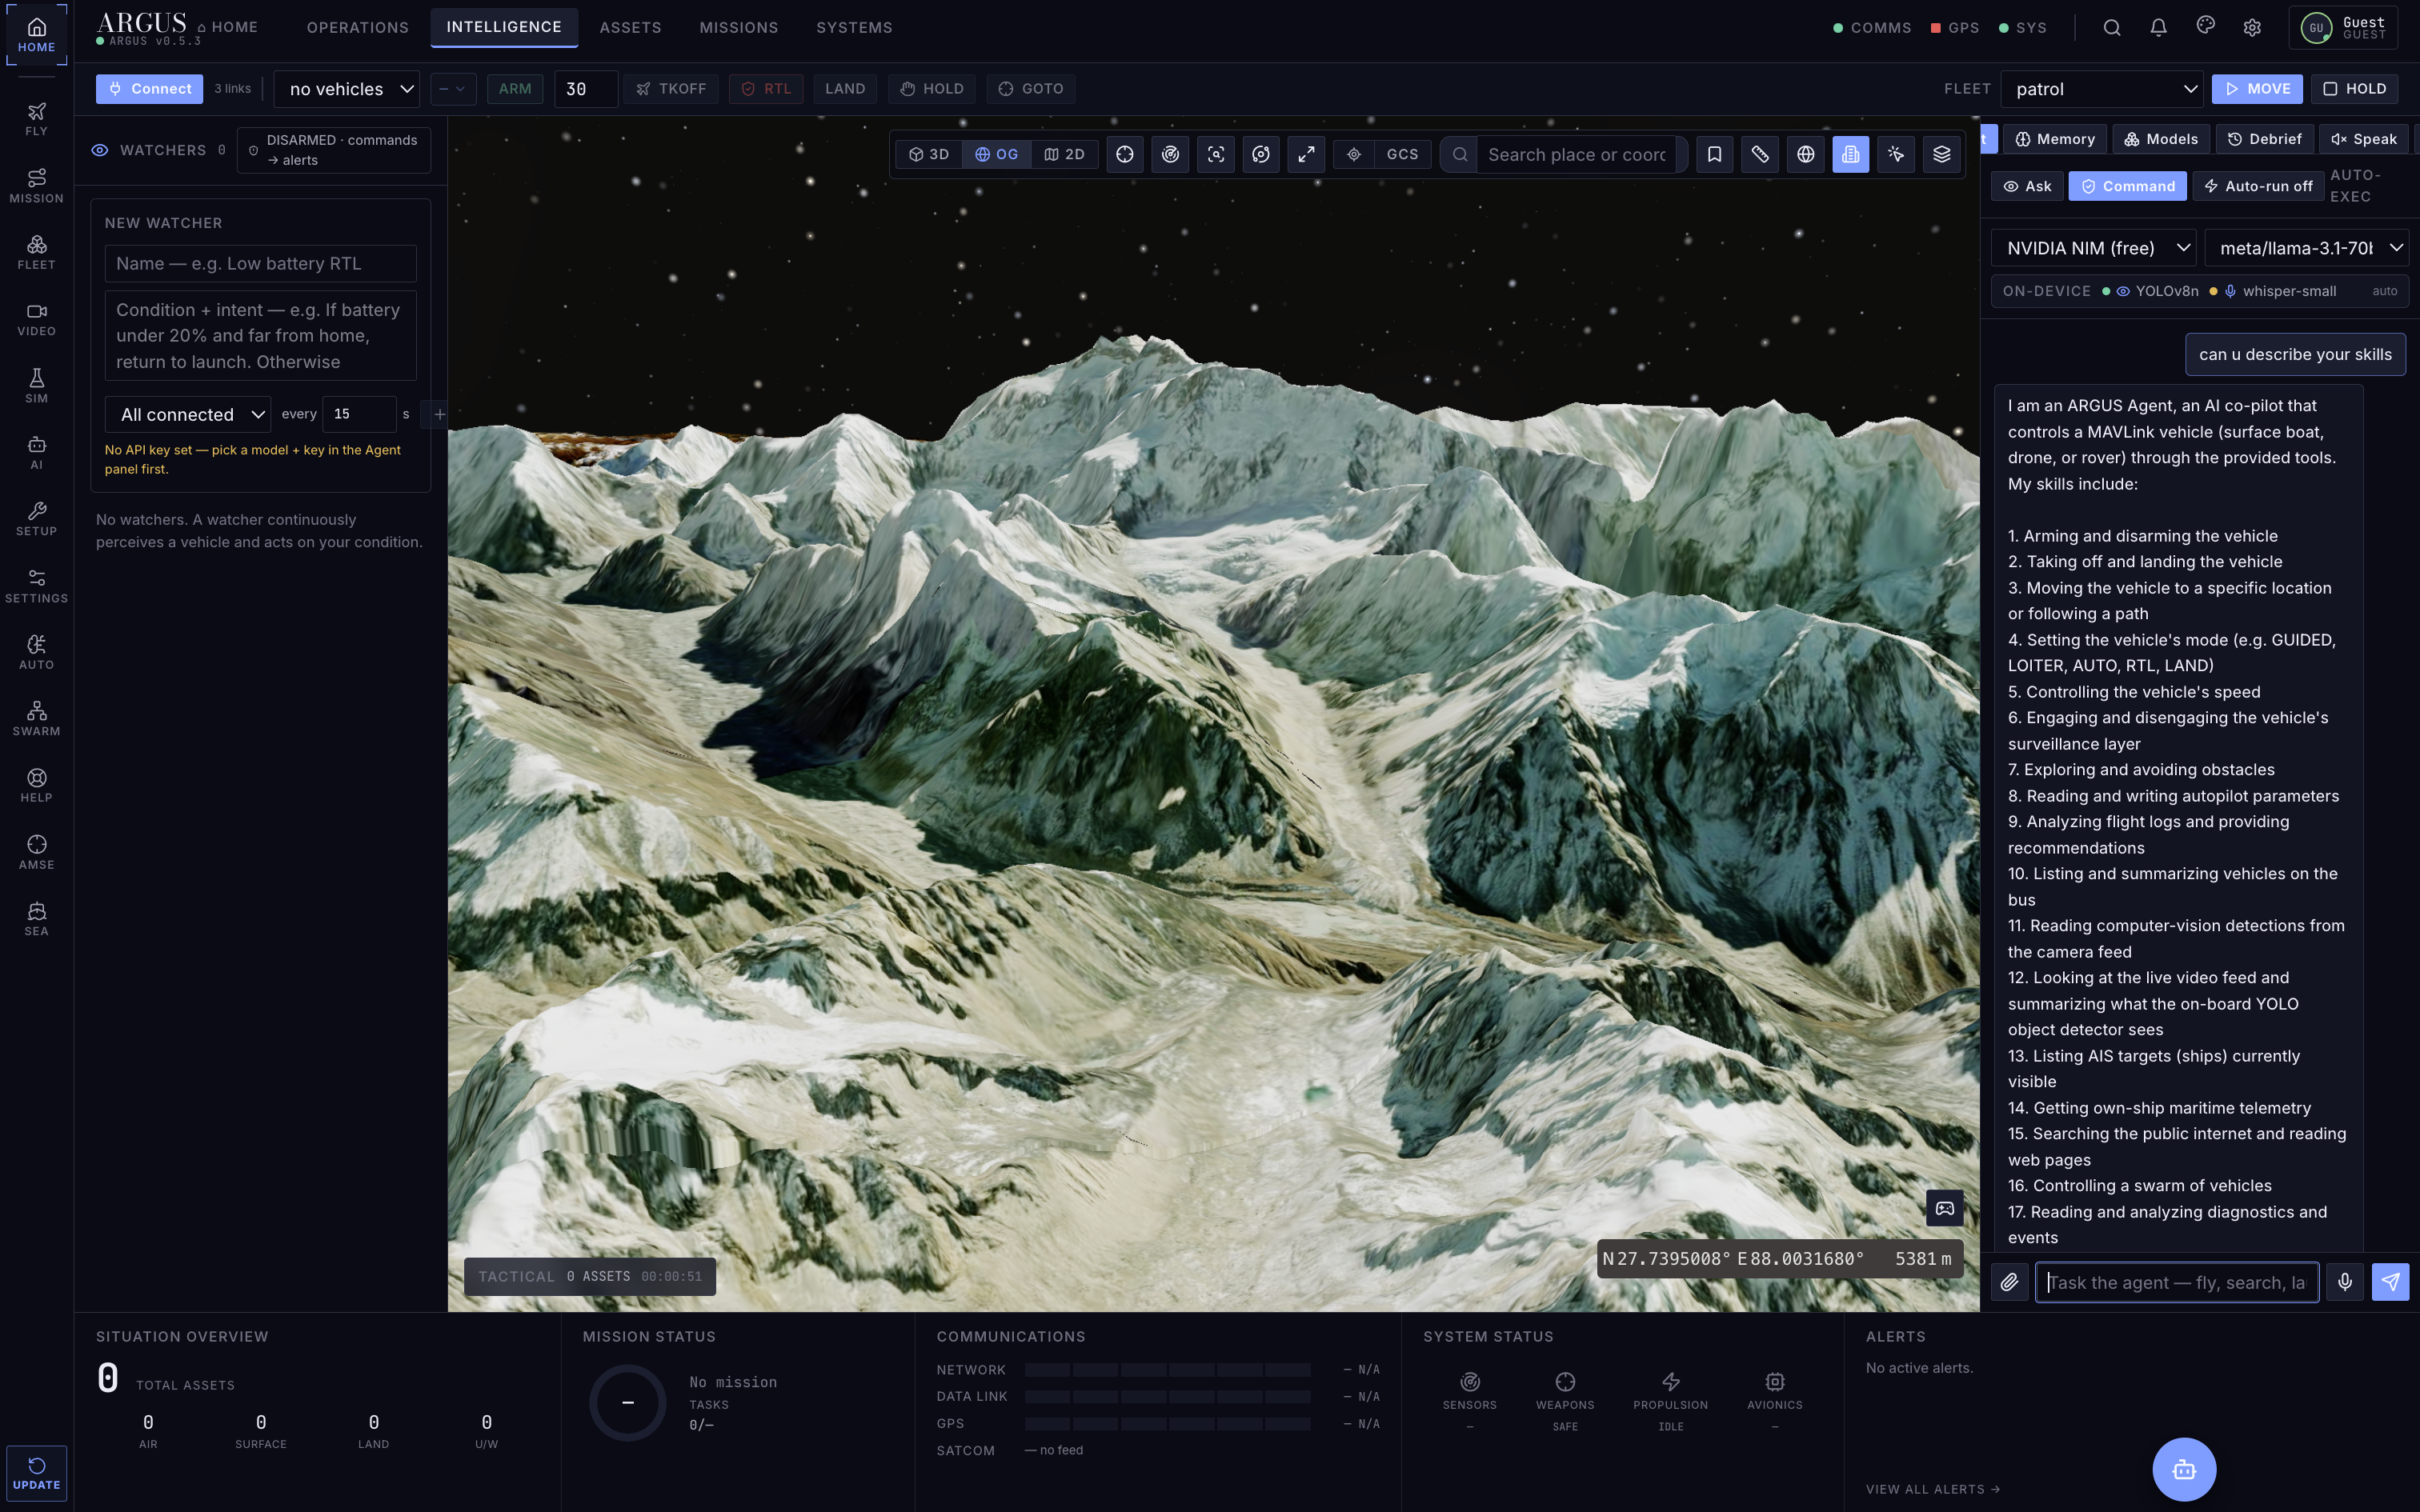The height and width of the screenshot is (1512, 2420).
Task: Click the globe map icon
Action: pyautogui.click(x=1805, y=154)
